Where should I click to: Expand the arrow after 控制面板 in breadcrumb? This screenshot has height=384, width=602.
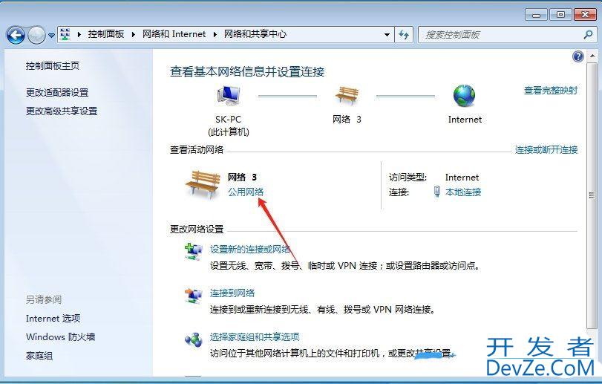(x=133, y=35)
